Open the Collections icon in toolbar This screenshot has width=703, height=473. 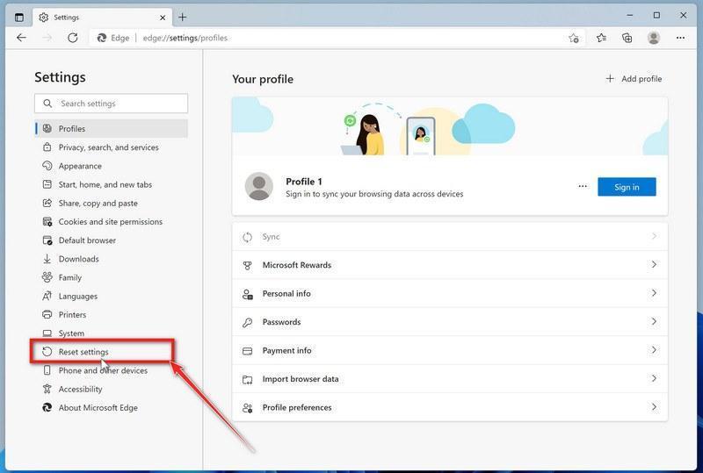[627, 38]
